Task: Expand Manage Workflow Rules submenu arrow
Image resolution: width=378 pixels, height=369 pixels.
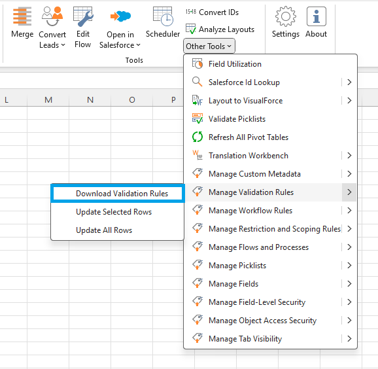Action: tap(349, 210)
